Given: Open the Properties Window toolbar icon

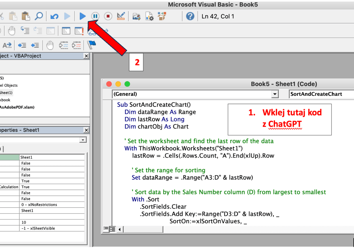Looking at the screenshot, I should [149, 16].
